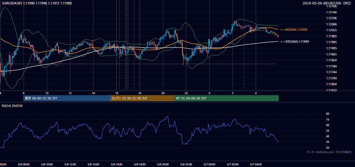The width and height of the screenshot is (355, 167).
Task: Click the RSI(14) 29.0726 indicator label
Action: (12, 106)
